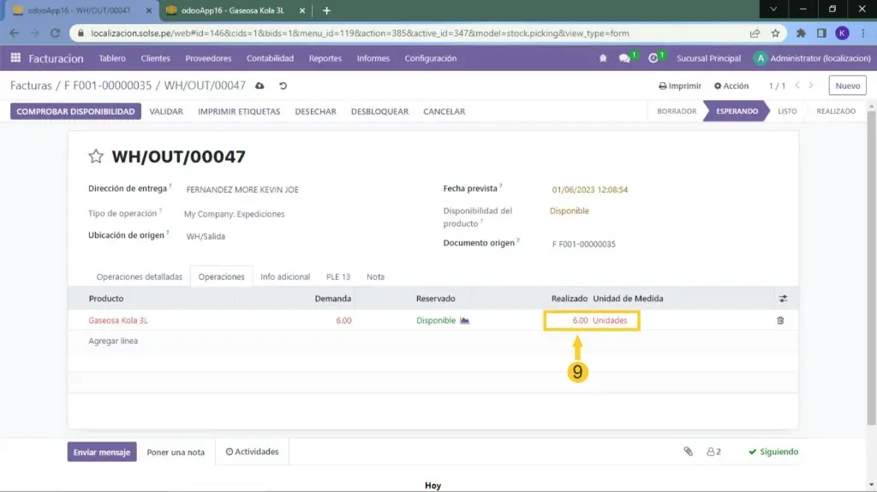
Task: Click the Realizado quantity 6.00 field
Action: (570, 320)
